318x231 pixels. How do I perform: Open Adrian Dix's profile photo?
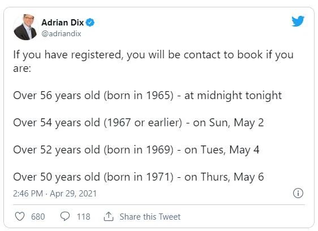[x=25, y=27]
